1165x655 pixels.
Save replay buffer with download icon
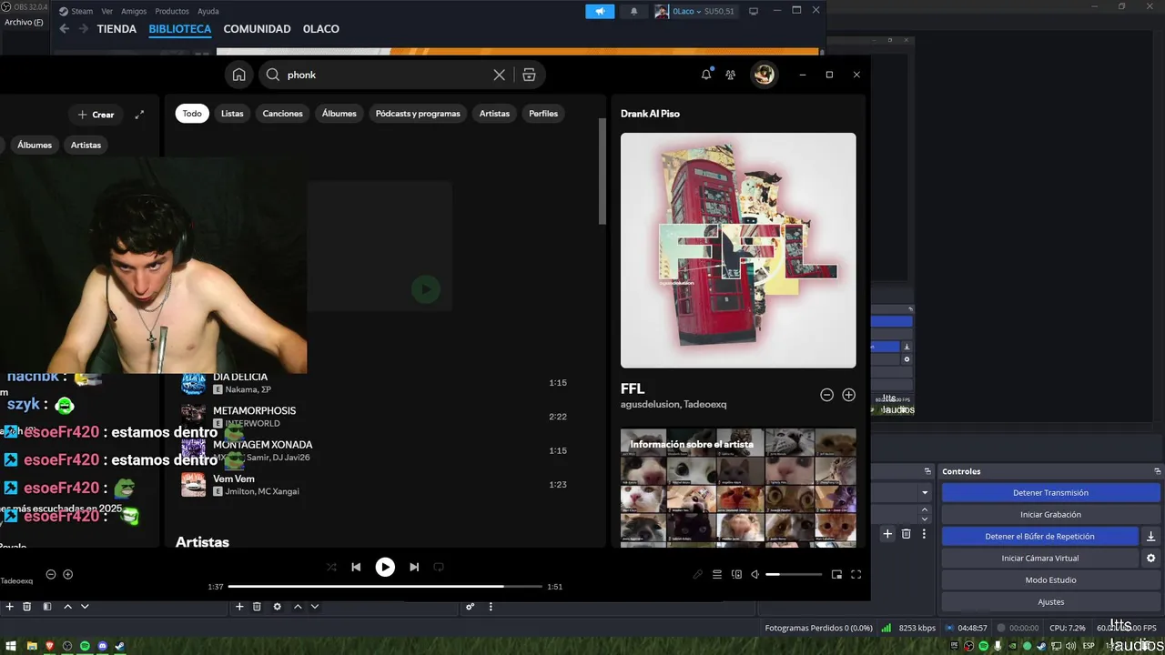point(1150,537)
